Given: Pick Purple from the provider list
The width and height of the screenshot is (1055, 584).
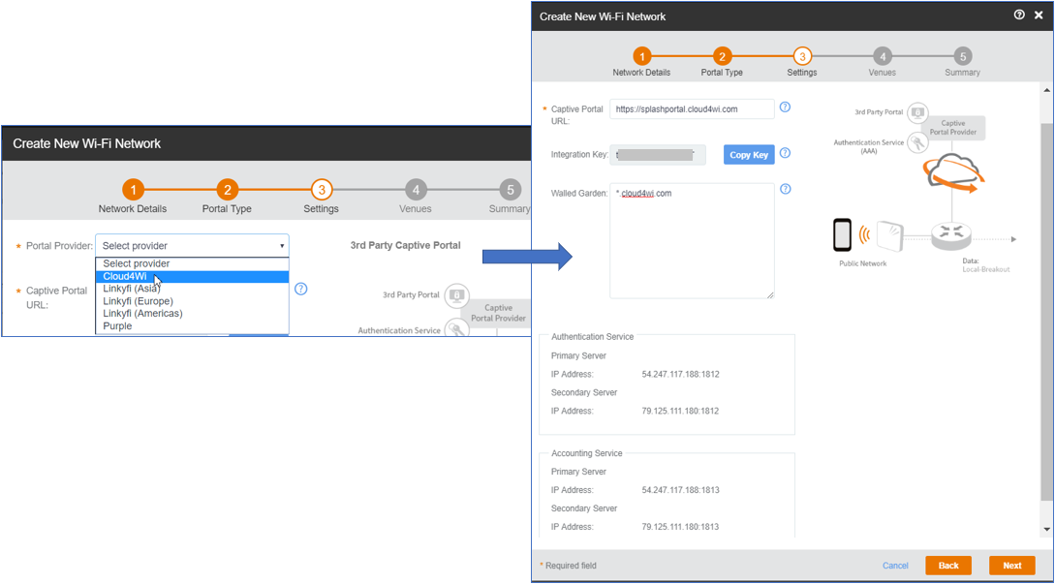Looking at the screenshot, I should click(193, 325).
